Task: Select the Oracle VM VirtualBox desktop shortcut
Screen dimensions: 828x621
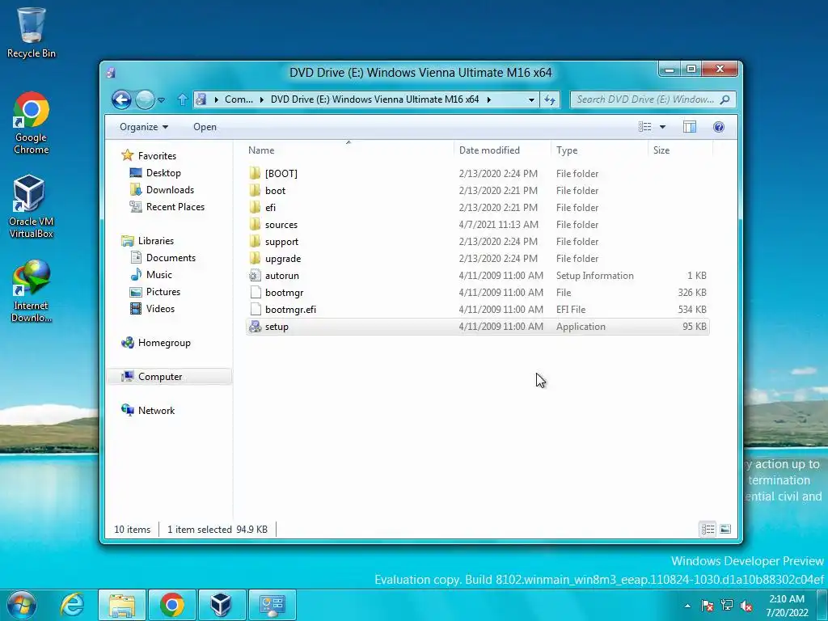Action: 32,207
